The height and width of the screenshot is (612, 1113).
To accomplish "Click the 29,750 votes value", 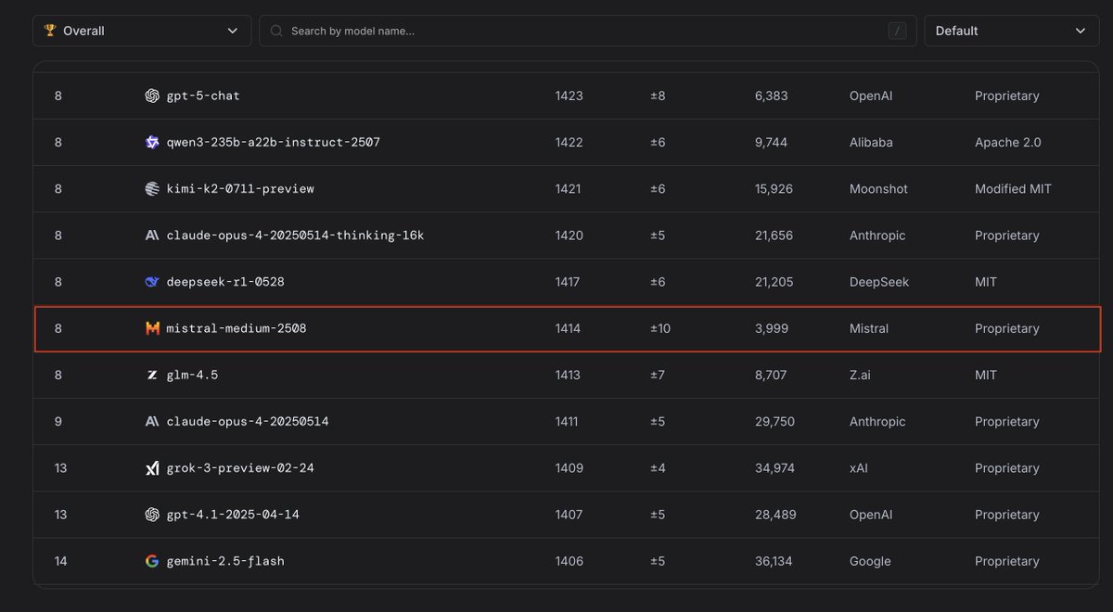I will (775, 421).
